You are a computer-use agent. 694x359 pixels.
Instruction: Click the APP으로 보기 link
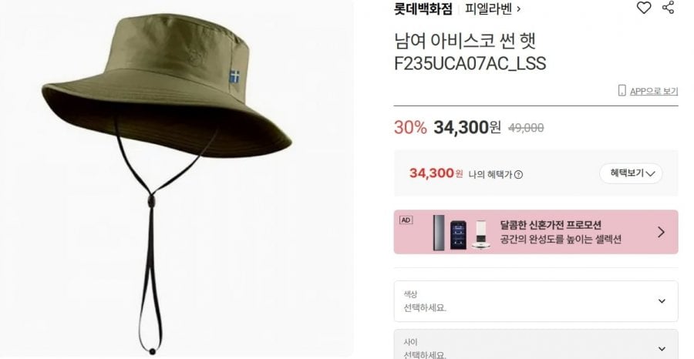pyautogui.click(x=654, y=91)
